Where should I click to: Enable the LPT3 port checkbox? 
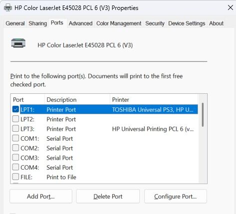tap(15, 129)
